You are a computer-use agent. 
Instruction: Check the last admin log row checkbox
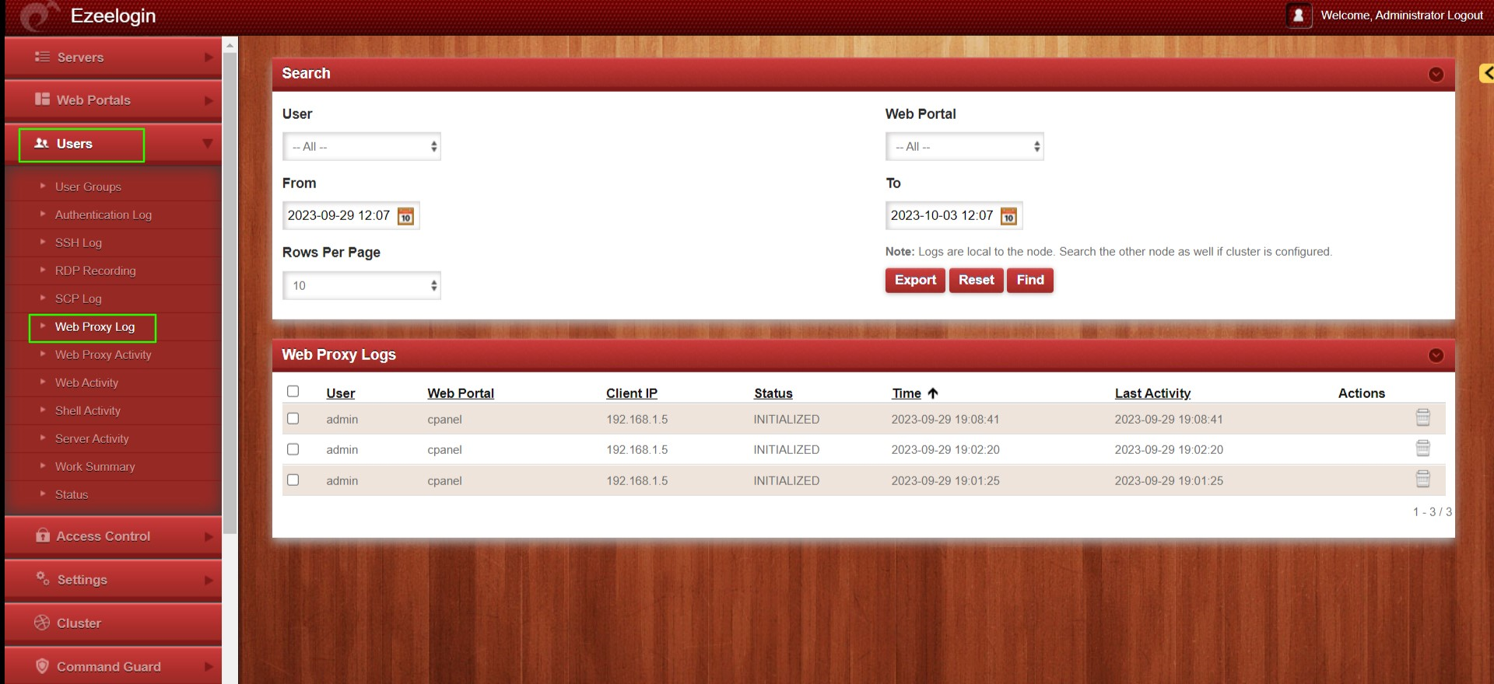pos(293,480)
